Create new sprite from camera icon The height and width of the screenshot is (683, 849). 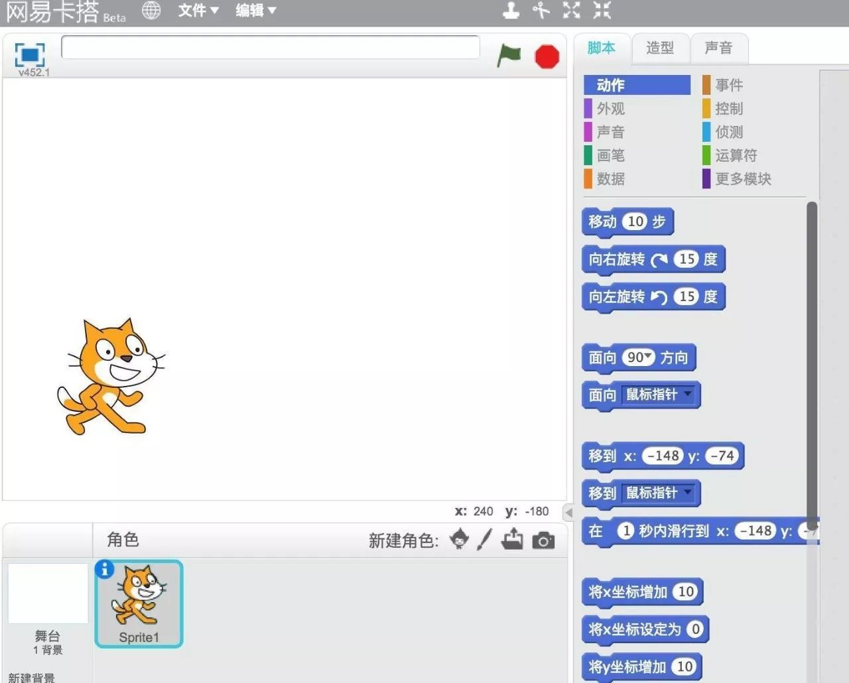click(543, 540)
